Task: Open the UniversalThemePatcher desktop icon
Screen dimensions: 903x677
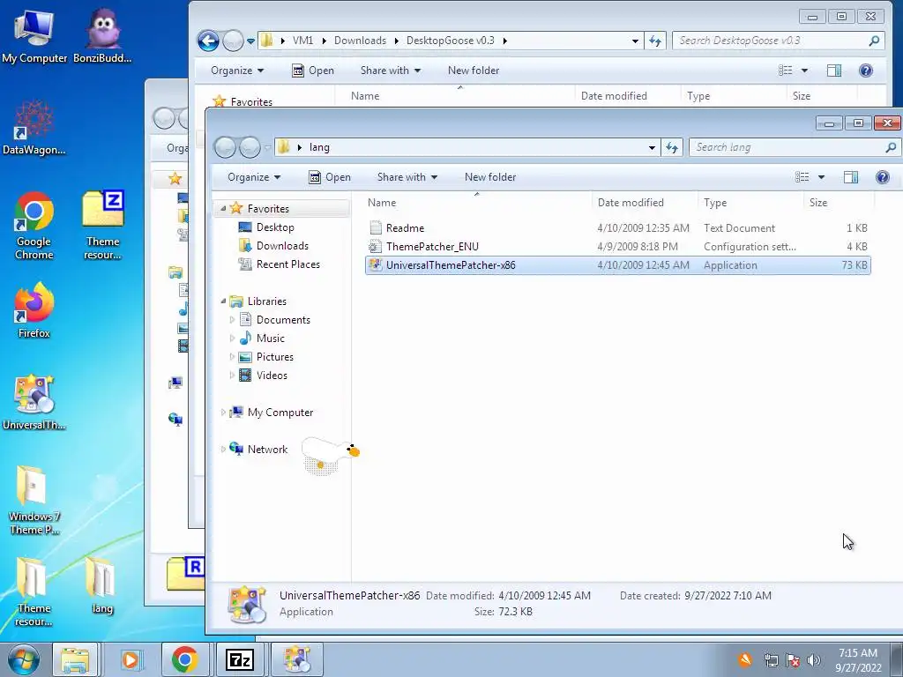Action: [34, 402]
